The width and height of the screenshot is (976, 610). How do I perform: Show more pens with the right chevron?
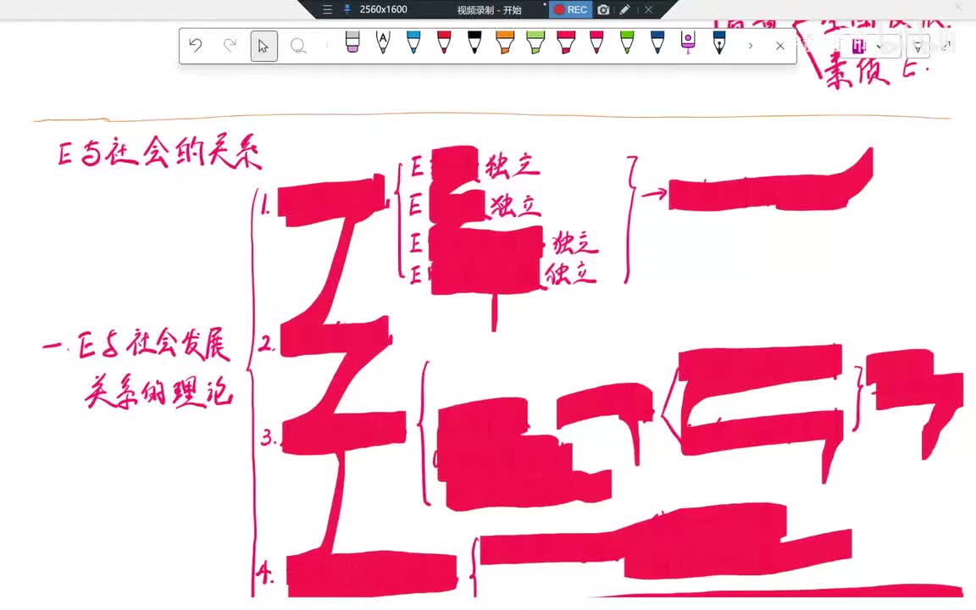pos(750,46)
